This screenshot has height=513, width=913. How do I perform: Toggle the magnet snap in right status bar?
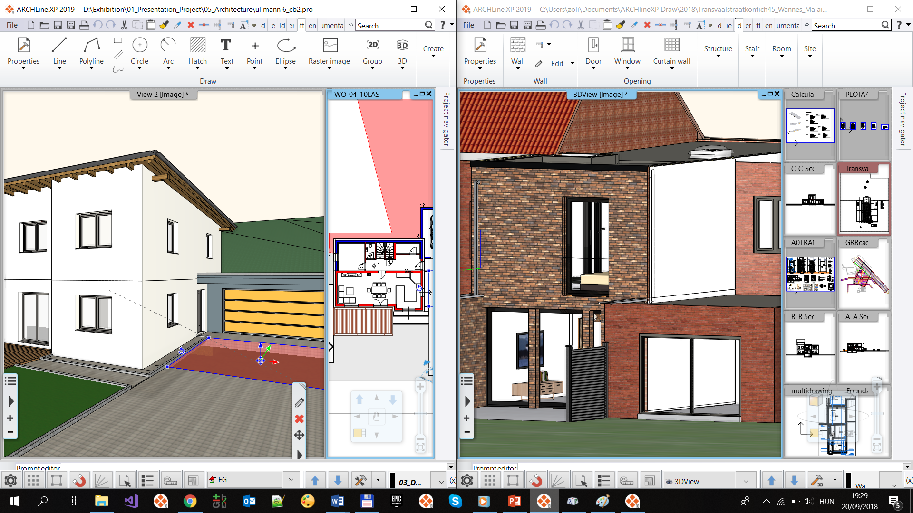(x=535, y=481)
